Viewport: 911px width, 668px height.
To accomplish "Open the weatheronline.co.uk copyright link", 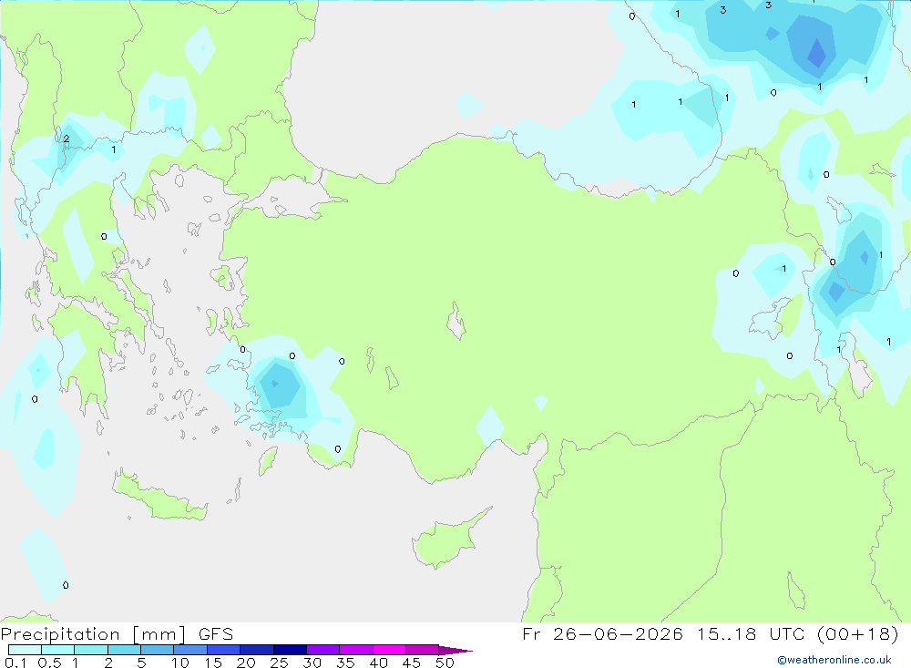I will [834, 660].
